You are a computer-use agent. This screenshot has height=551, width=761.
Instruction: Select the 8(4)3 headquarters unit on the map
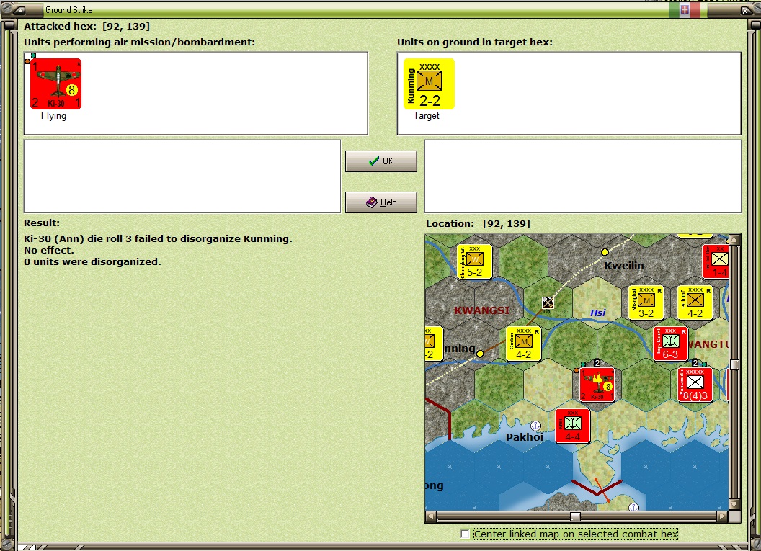tap(695, 385)
